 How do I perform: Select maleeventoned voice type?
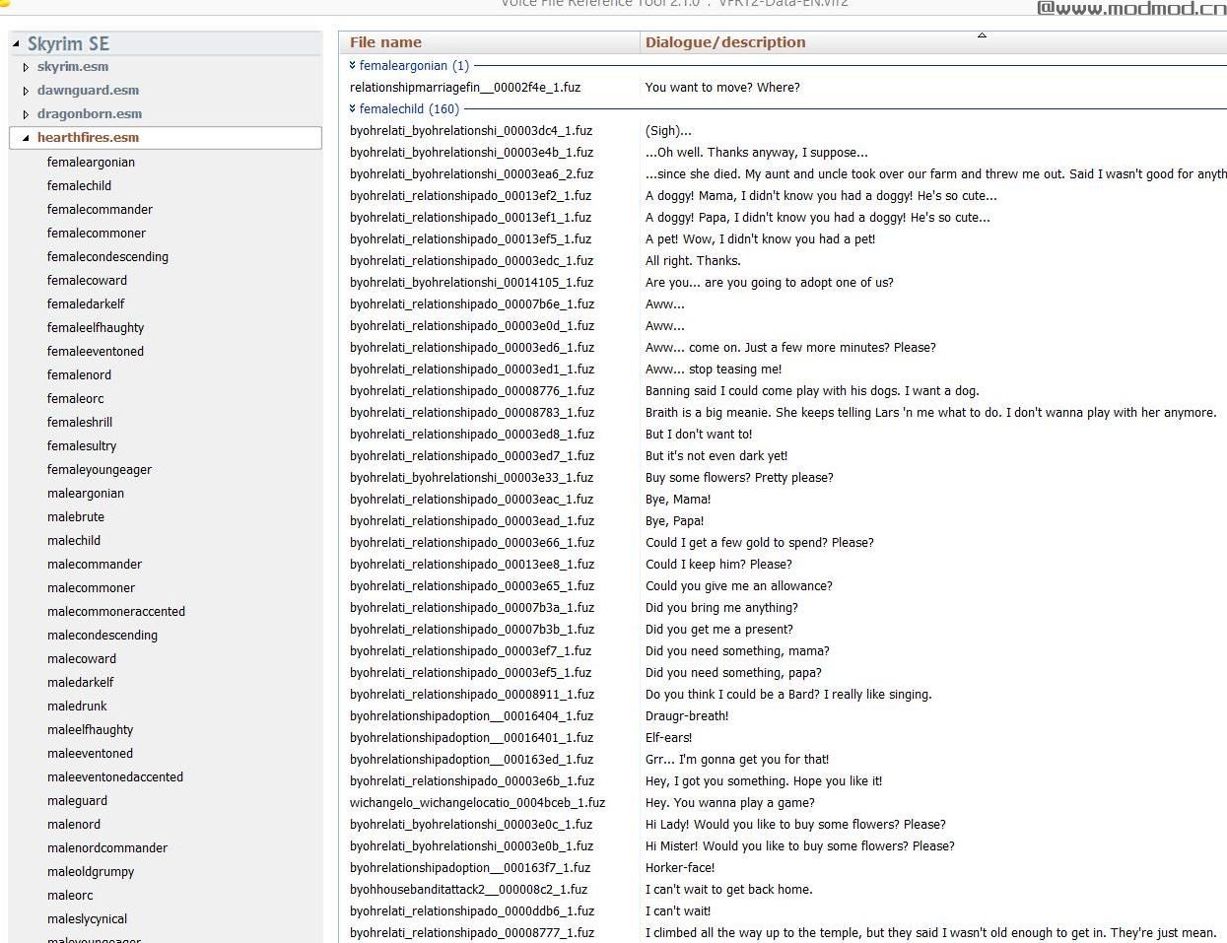[x=90, y=753]
